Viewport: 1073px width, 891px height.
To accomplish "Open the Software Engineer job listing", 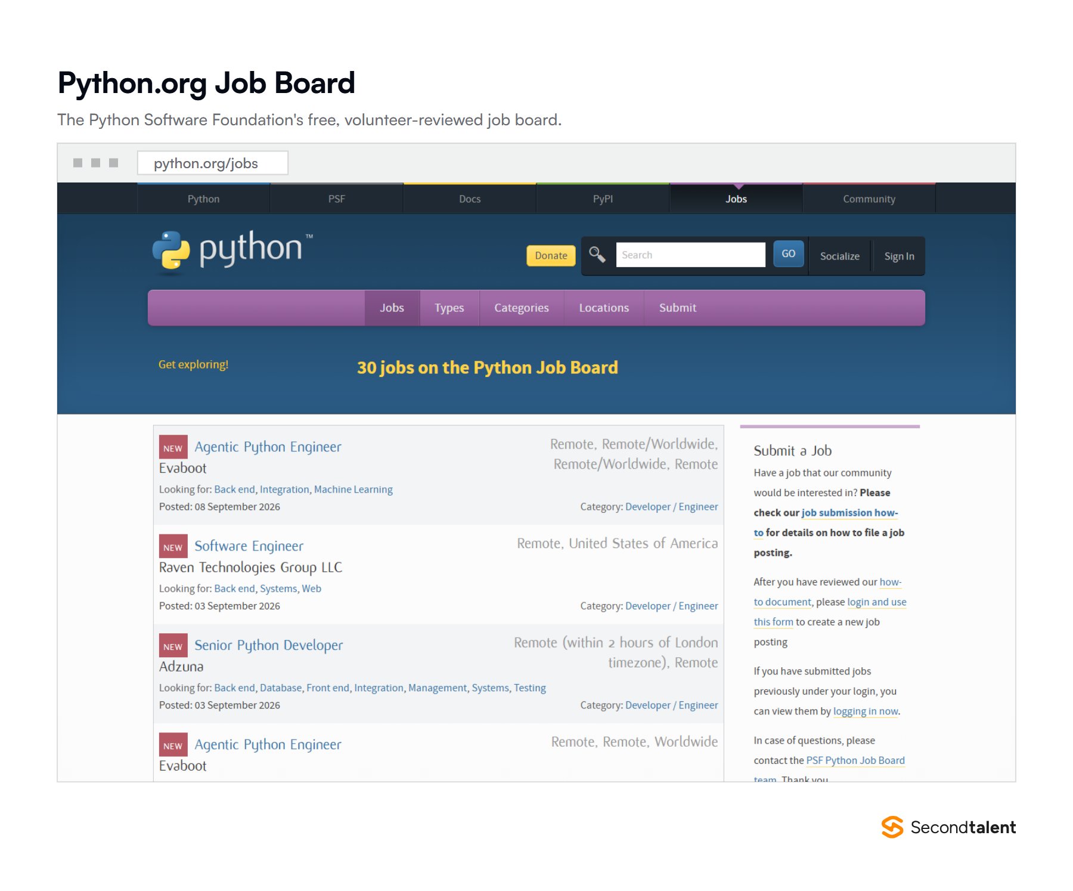I will (x=249, y=546).
